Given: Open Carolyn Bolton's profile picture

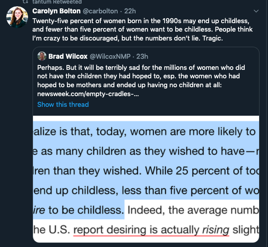Looking at the screenshot, I should [x=16, y=18].
